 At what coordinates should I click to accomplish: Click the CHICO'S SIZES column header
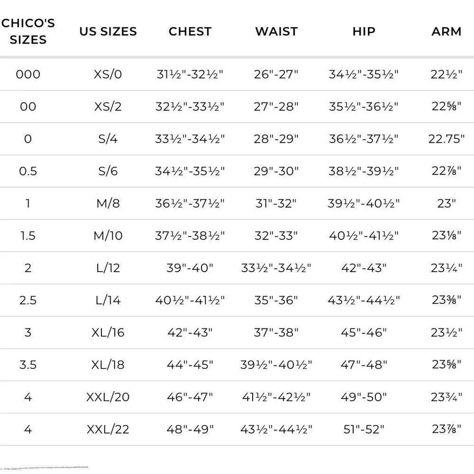(x=28, y=31)
